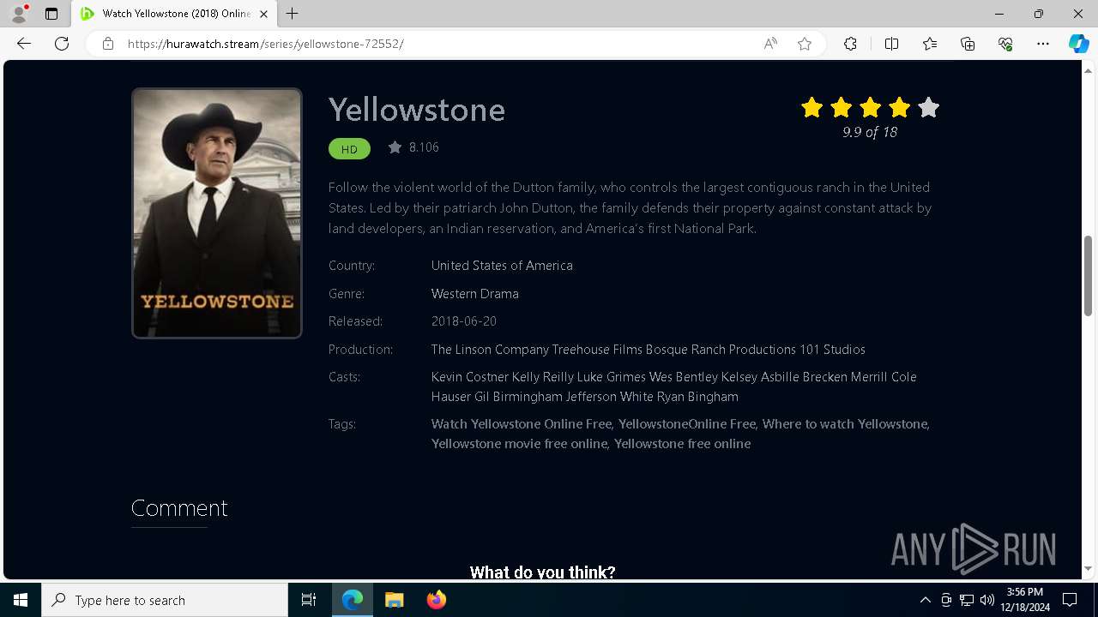Rate with the first star

[811, 107]
